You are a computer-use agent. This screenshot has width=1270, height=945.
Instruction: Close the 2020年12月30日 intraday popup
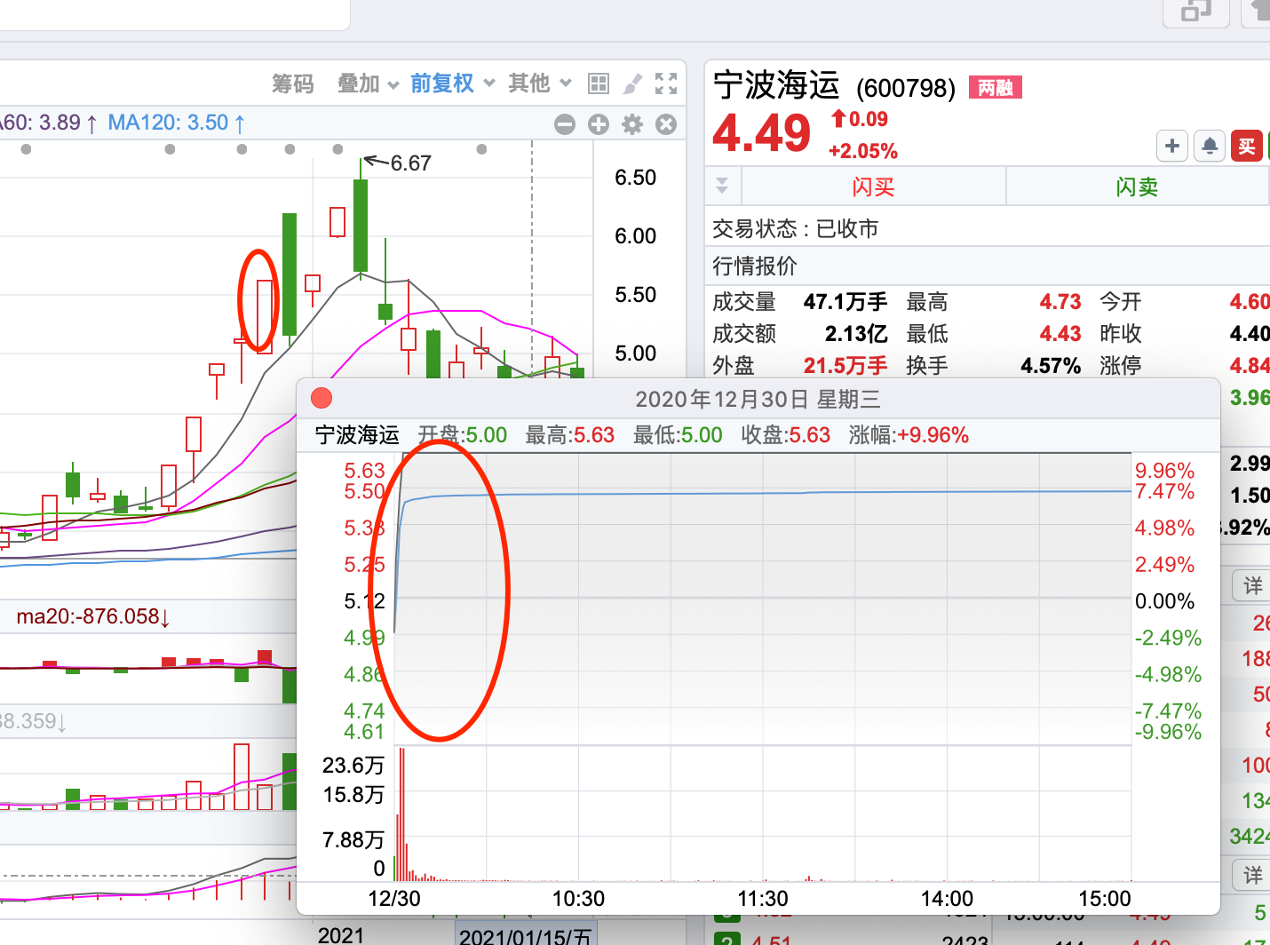click(x=321, y=399)
